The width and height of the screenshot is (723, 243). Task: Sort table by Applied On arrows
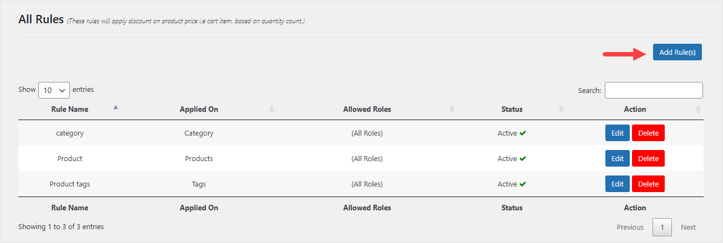pyautogui.click(x=271, y=110)
